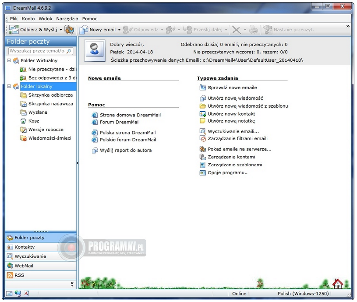Click the delete X toolbar icon
357x302 pixels.
coord(237,30)
